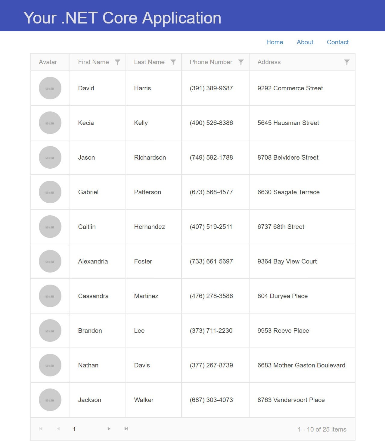
Task: Go to the next page
Action: click(109, 429)
